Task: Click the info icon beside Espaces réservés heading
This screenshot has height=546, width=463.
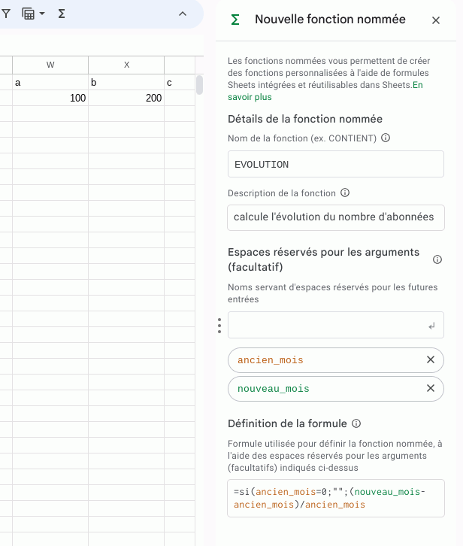Action: click(x=437, y=259)
